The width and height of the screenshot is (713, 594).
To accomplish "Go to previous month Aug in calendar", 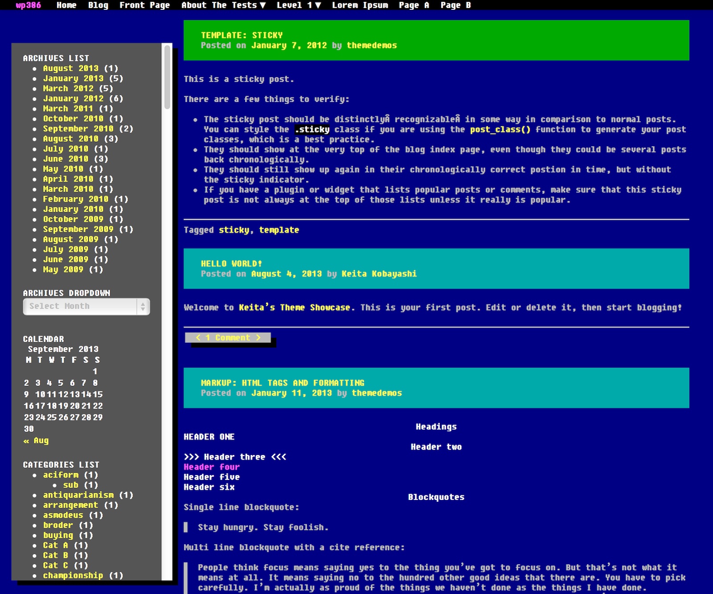I will pos(36,441).
